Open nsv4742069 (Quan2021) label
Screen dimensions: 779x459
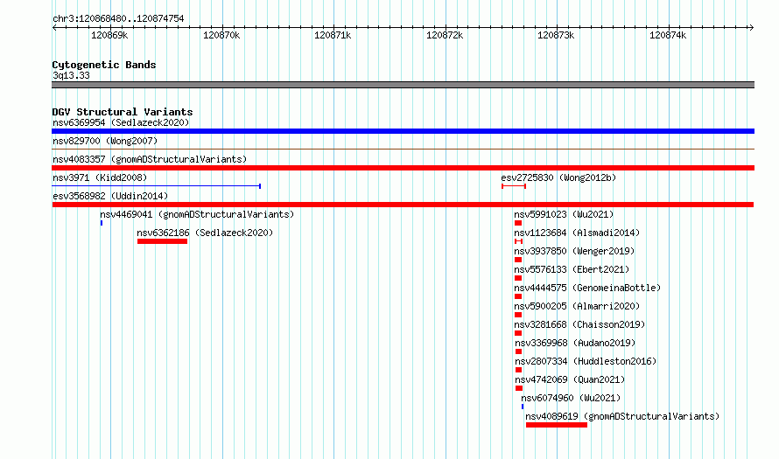tap(570, 379)
